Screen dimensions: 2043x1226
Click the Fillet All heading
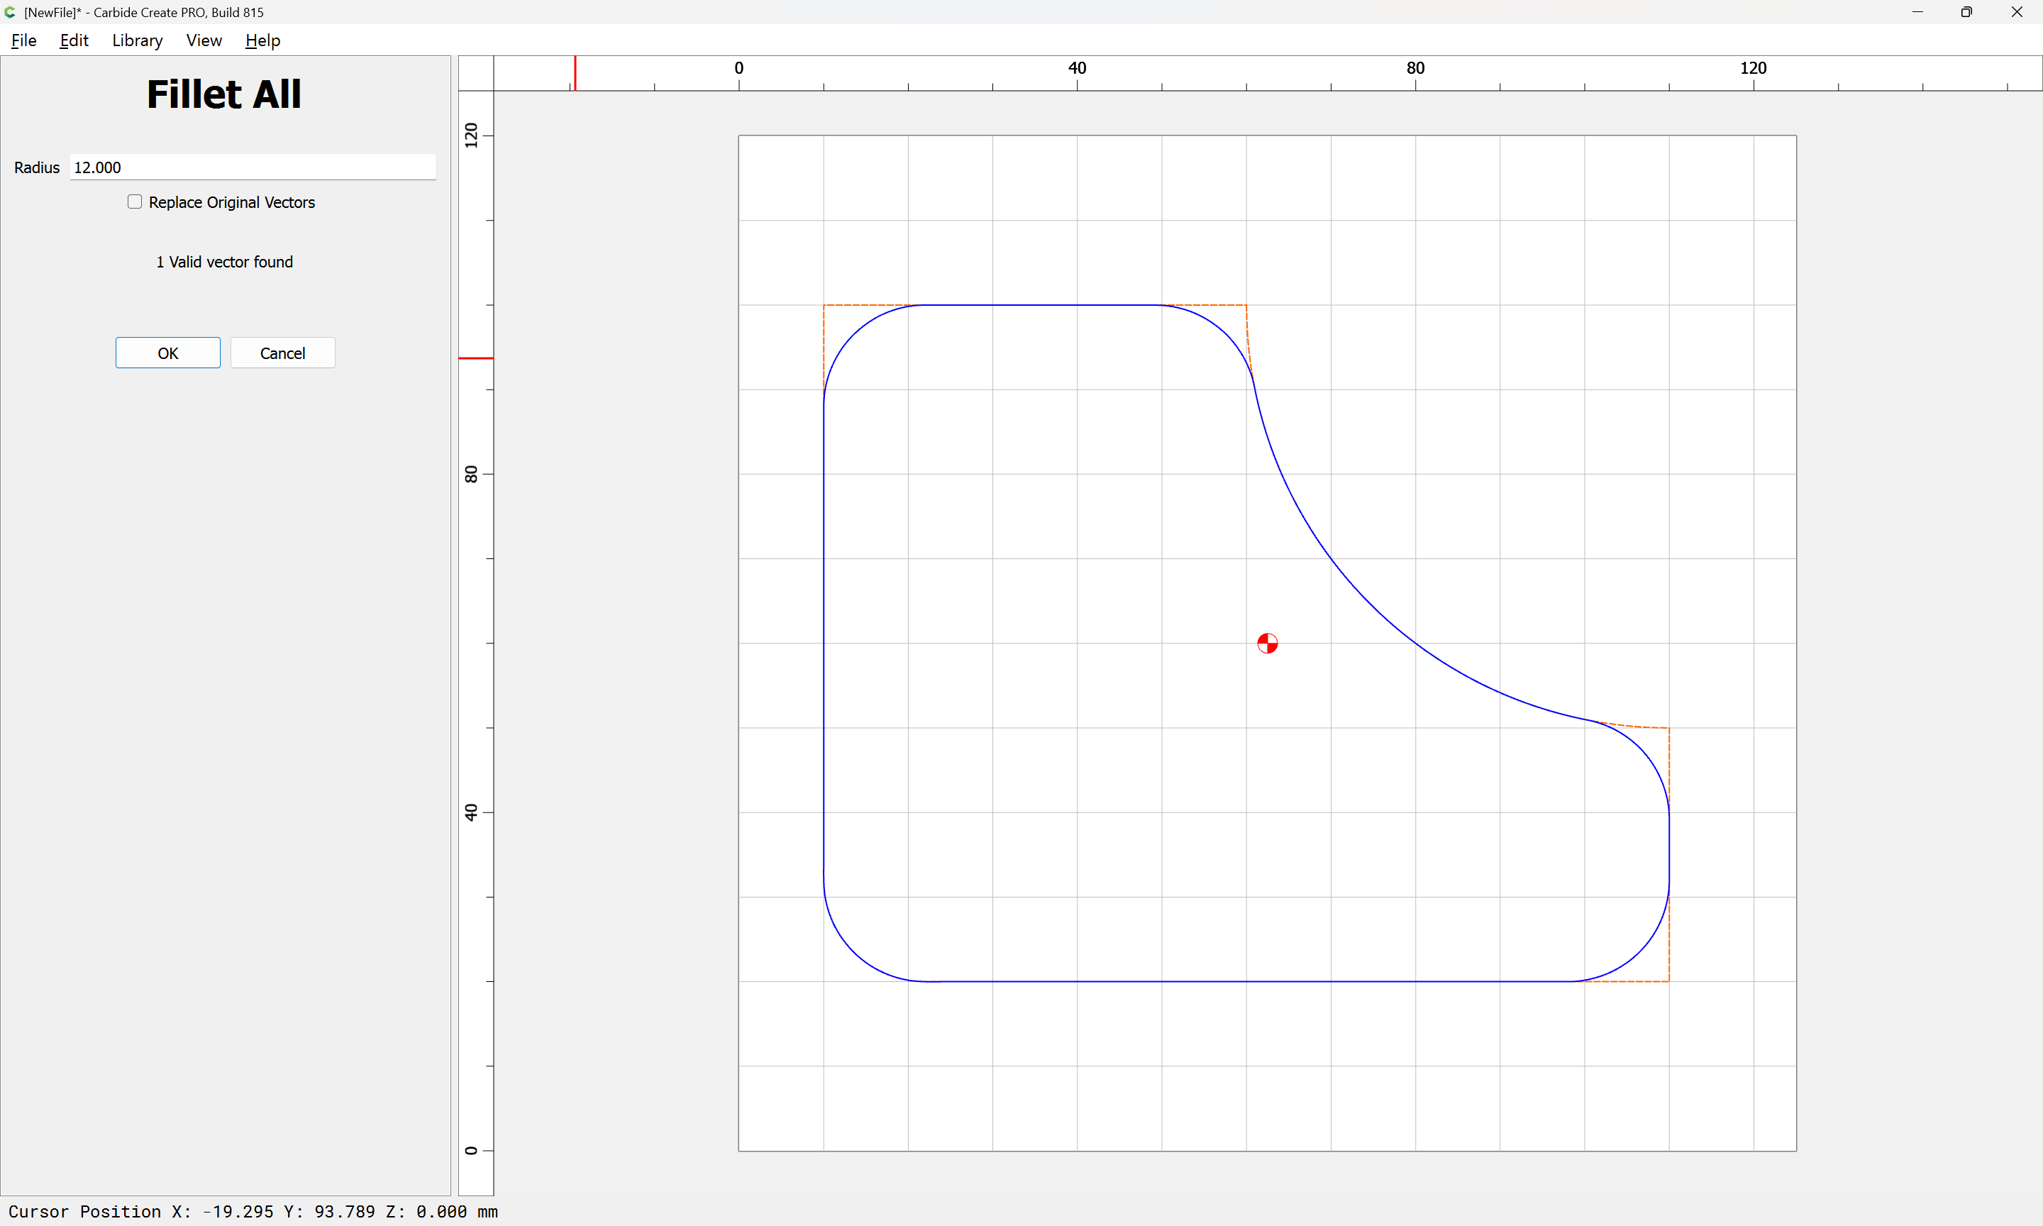click(x=223, y=94)
